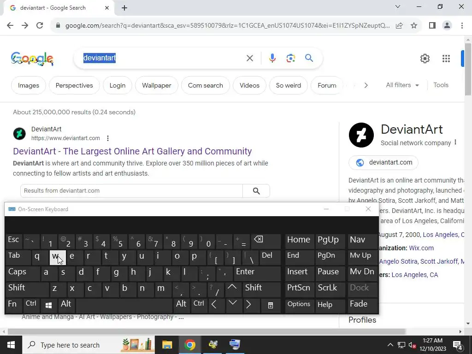
Task: Open a new Chrome tab
Action: click(124, 8)
